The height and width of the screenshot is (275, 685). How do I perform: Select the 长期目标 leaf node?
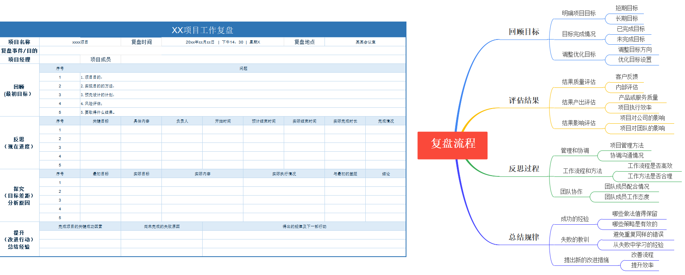[626, 18]
